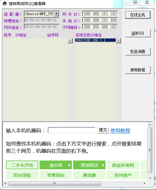The height and width of the screenshot is (190, 156).
Task: Click the IP地址 column header
Action: coord(21,35)
